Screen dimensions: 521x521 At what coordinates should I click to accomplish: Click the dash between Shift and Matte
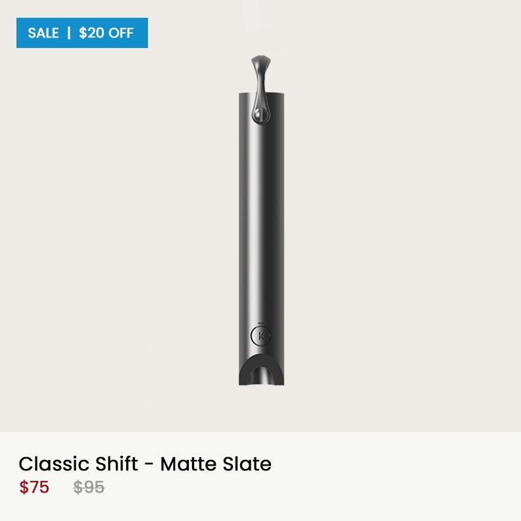coord(149,465)
